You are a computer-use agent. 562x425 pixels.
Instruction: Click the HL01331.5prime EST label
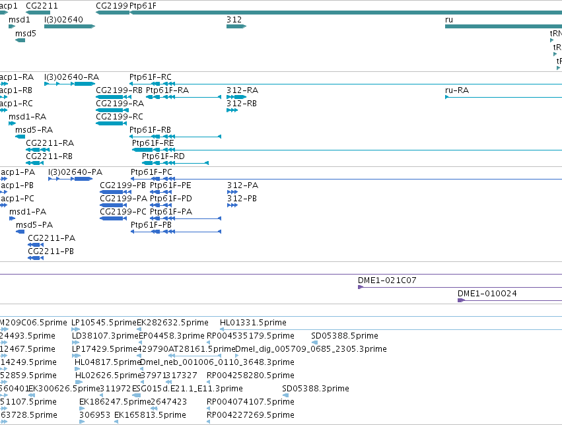point(253,323)
